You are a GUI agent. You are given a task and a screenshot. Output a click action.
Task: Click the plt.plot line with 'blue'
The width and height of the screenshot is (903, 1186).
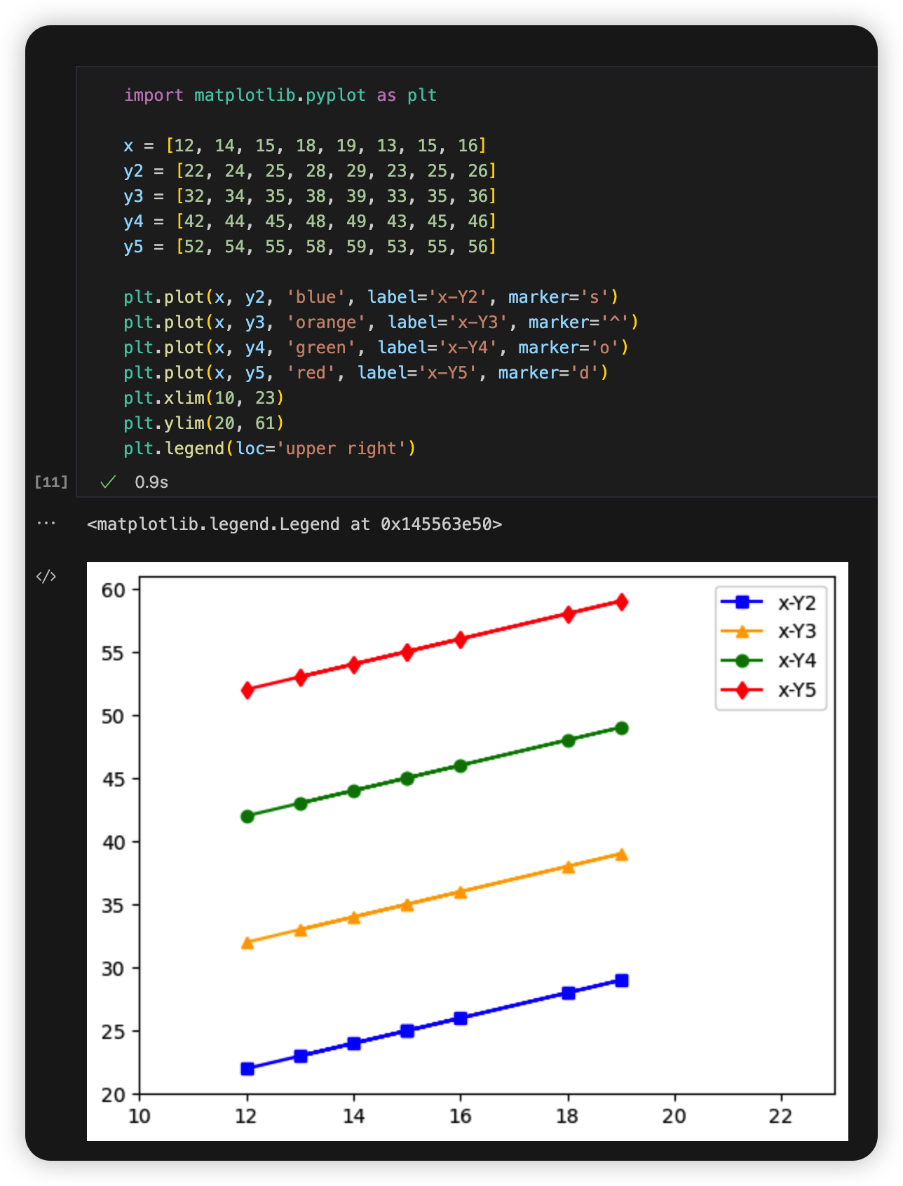pyautogui.click(x=371, y=297)
